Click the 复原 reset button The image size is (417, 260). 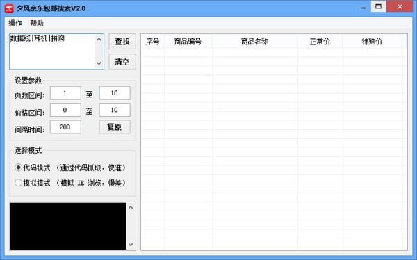tap(115, 127)
